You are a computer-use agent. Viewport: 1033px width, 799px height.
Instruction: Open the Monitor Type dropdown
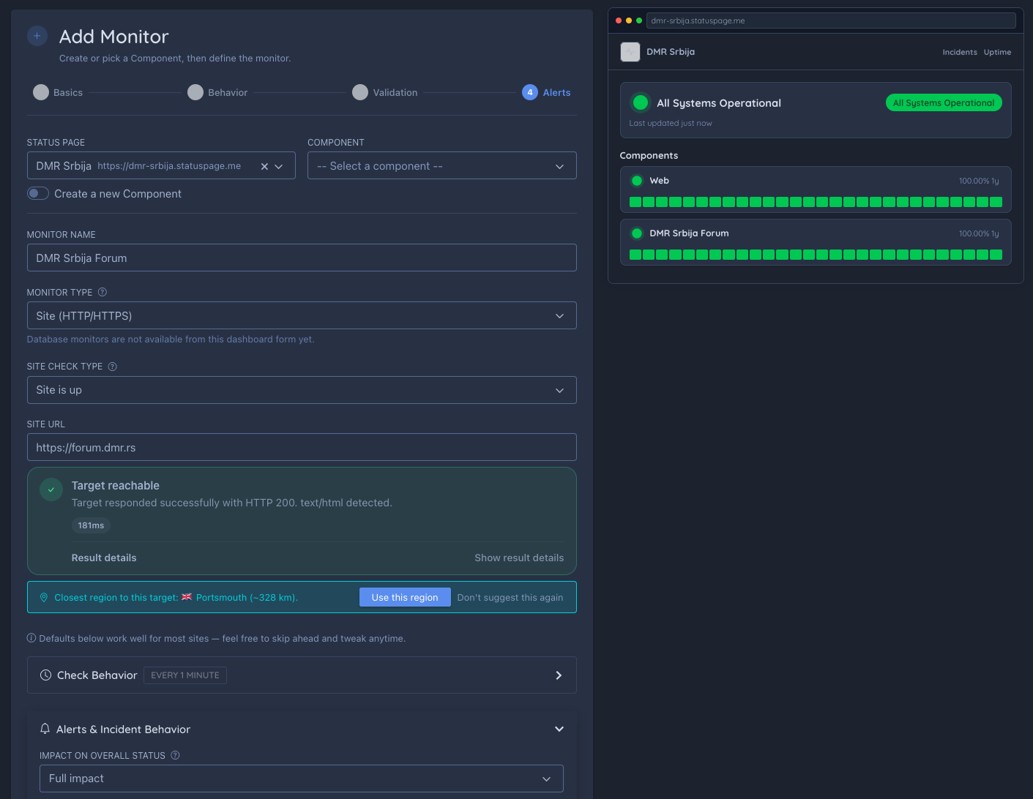(x=302, y=315)
